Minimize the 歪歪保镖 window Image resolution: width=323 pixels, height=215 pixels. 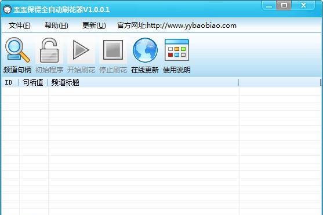[x=269, y=5]
